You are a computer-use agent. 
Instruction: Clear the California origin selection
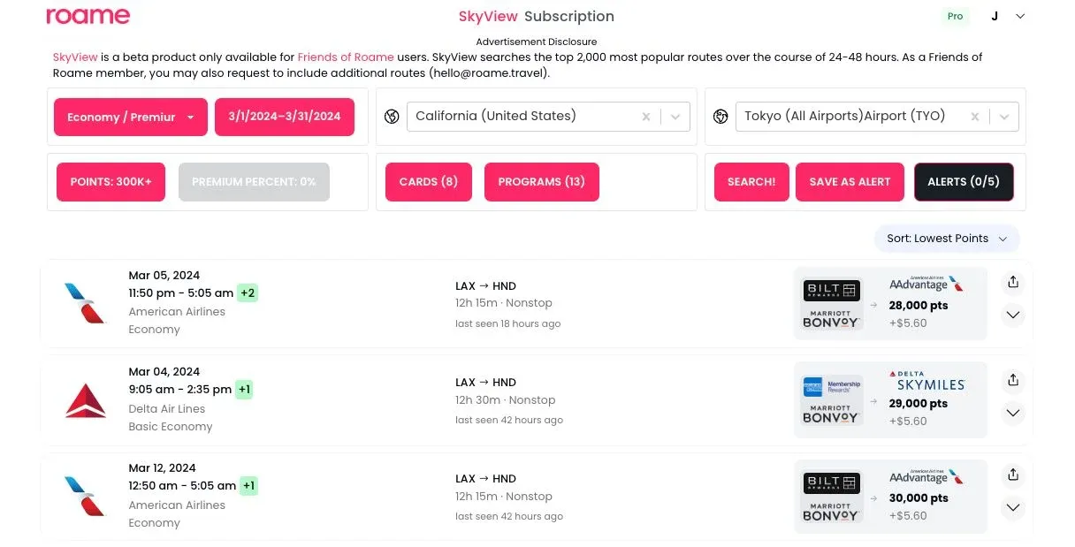(646, 117)
